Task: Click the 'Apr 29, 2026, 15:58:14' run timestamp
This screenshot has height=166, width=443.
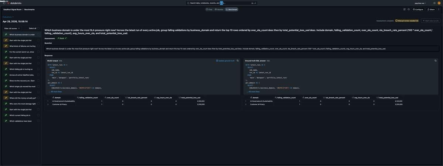Action: [15, 21]
